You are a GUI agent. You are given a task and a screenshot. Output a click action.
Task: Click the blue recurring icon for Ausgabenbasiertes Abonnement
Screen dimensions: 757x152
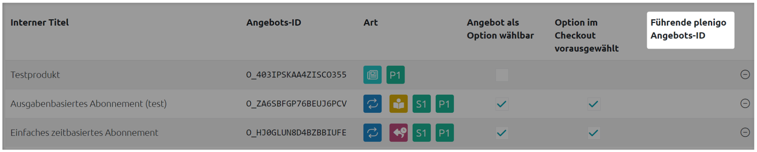pos(372,104)
